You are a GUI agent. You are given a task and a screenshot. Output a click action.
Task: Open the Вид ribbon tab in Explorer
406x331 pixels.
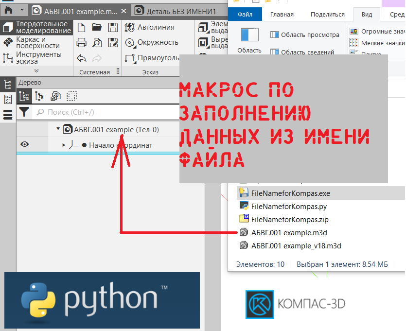367,15
